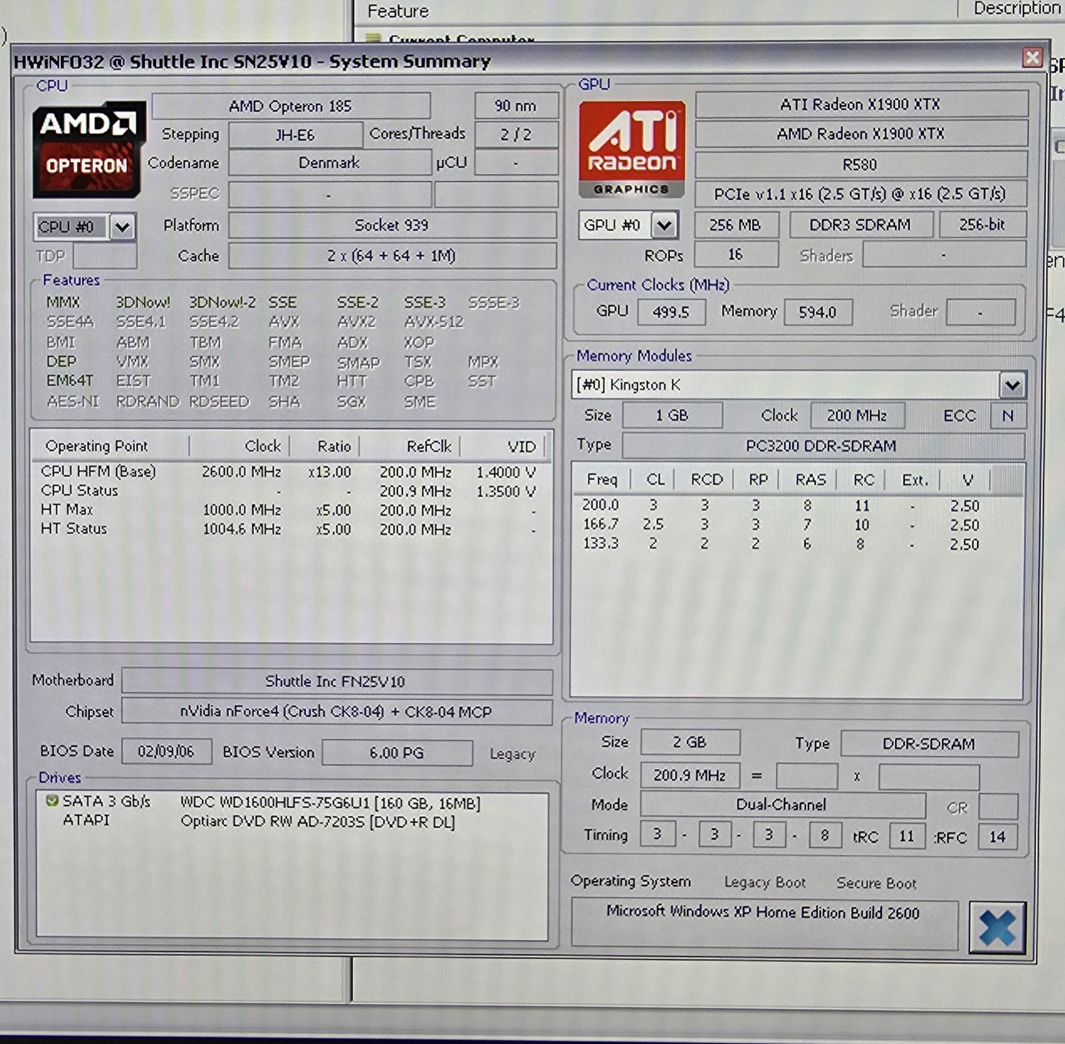
Task: Click the green SATA drive status icon
Action: pos(52,801)
